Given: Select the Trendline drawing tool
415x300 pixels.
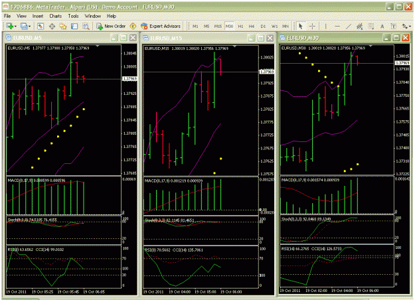Looking at the screenshot, I should tap(349, 26).
